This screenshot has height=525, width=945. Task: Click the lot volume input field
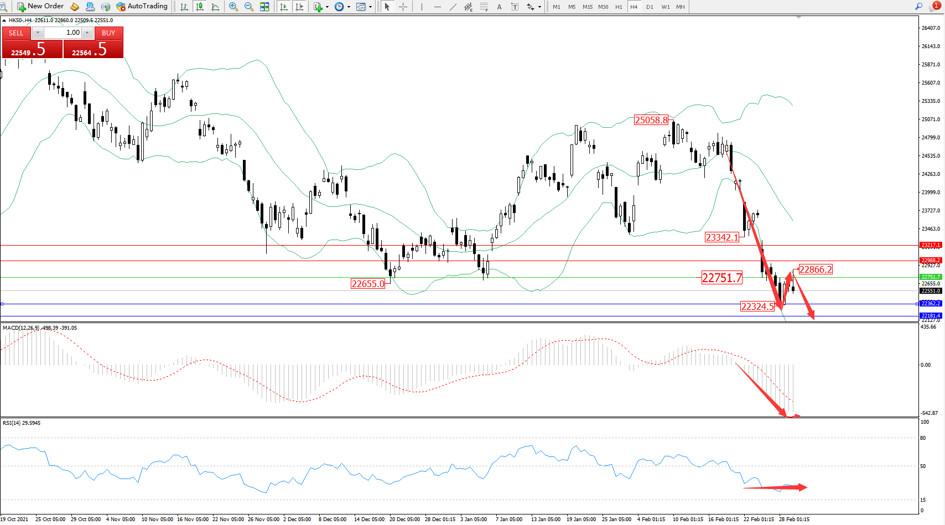click(x=63, y=33)
